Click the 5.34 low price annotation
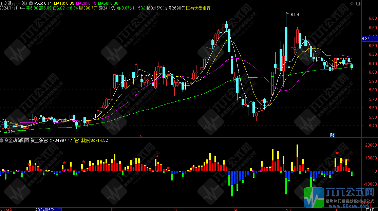 tap(8, 131)
